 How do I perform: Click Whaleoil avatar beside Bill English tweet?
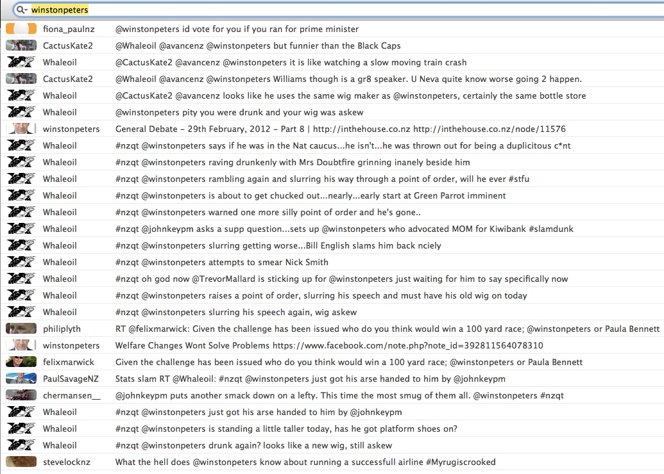click(x=21, y=245)
